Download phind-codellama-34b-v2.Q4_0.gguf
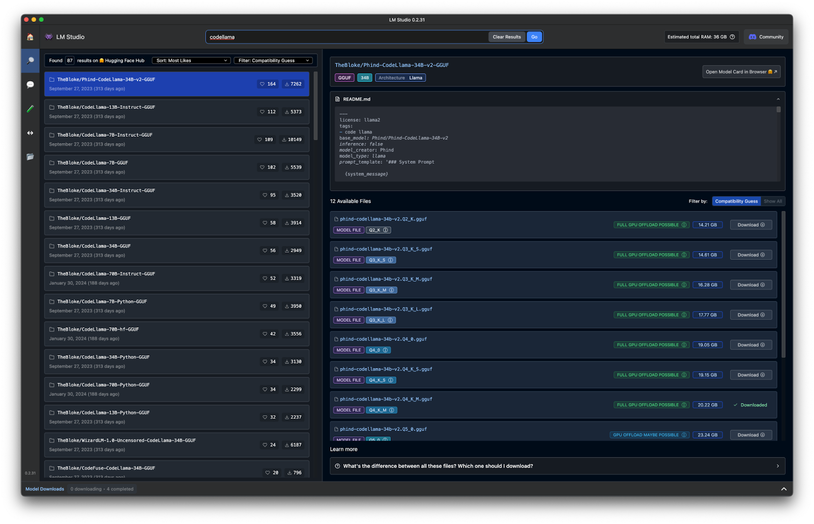Screen dimensions: 814x524 [751, 345]
